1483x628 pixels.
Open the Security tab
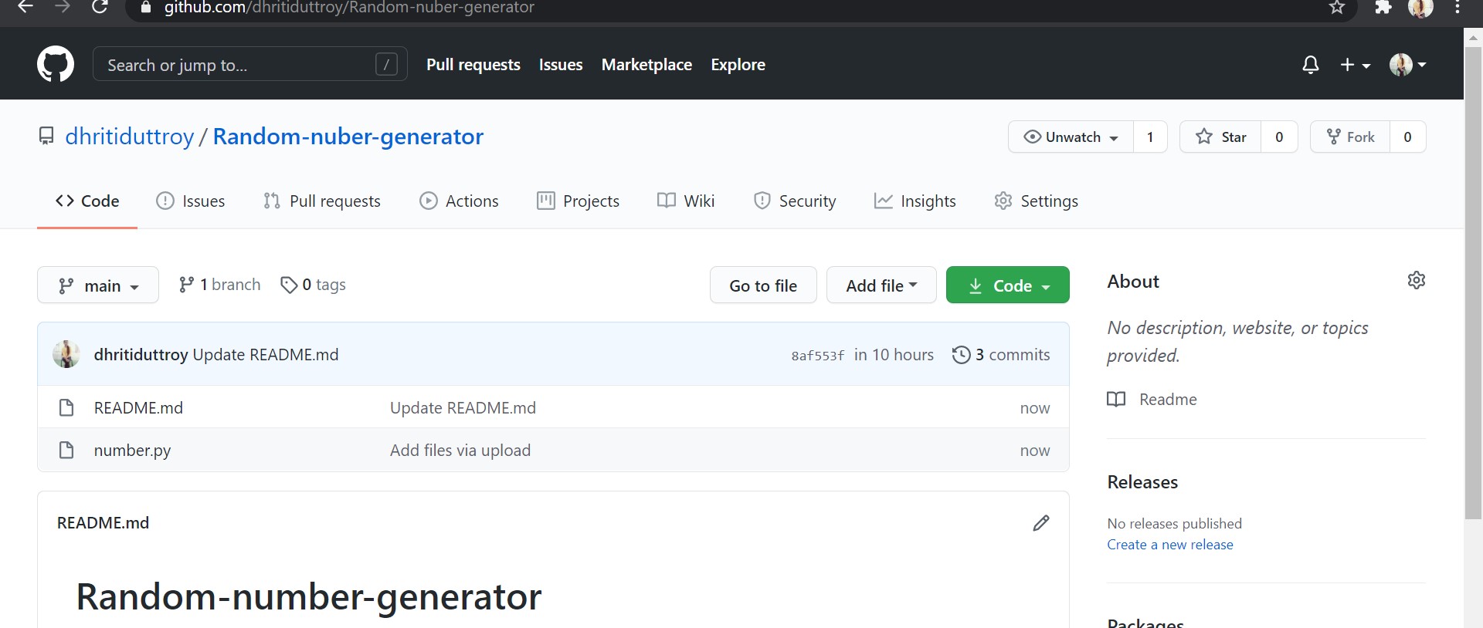[x=795, y=201]
